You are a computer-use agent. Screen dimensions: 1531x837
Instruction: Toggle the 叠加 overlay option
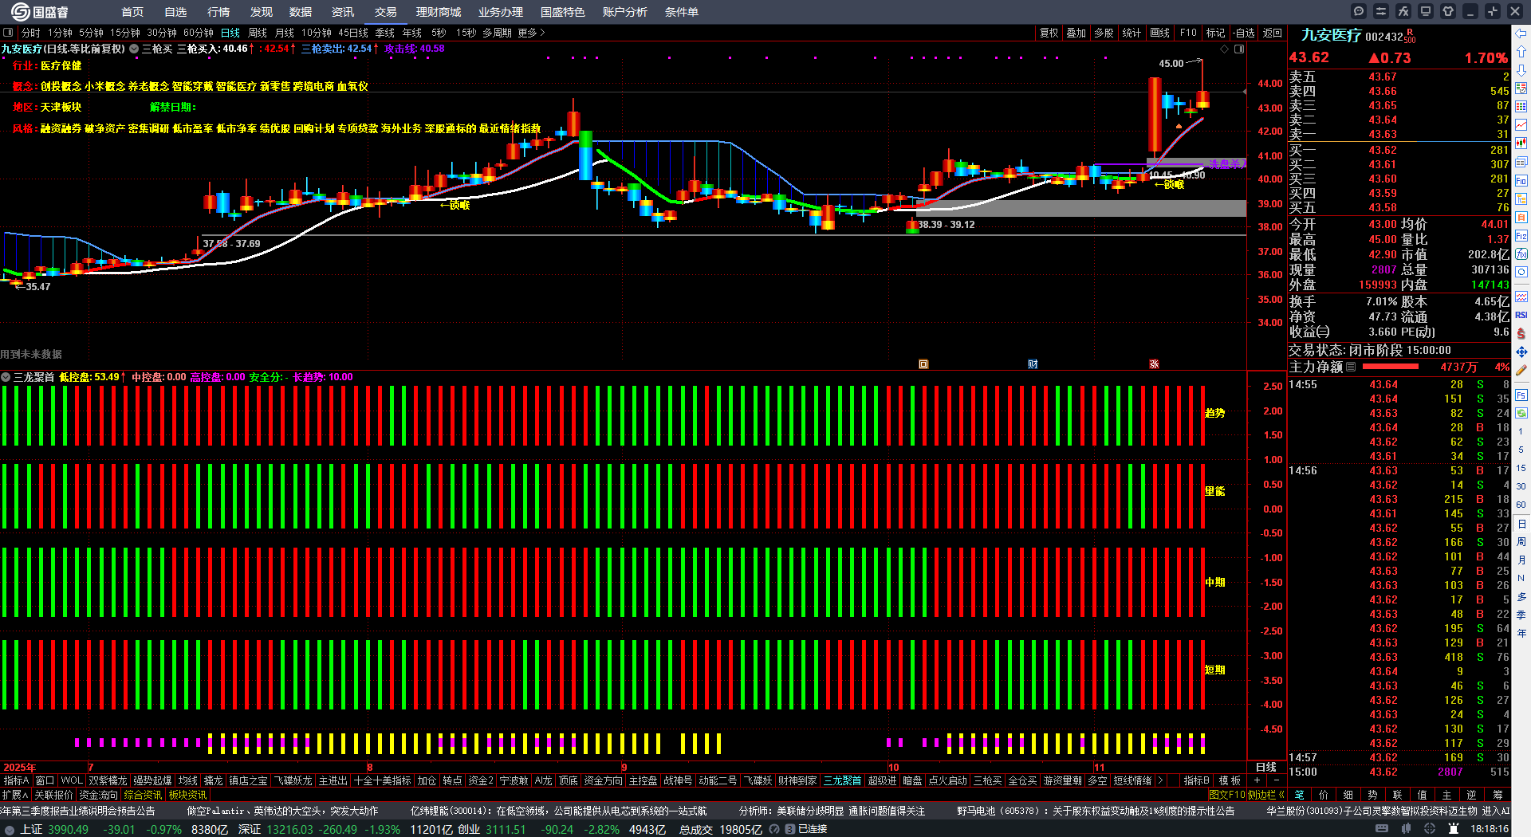[1076, 33]
